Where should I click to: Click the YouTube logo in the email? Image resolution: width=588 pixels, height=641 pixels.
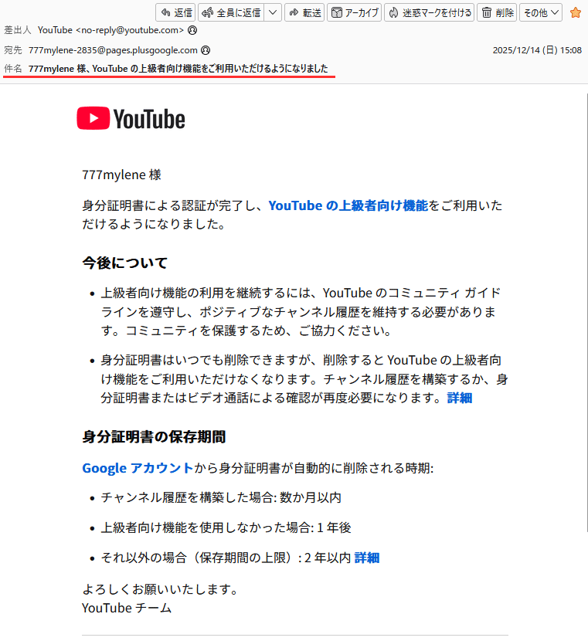pyautogui.click(x=131, y=118)
